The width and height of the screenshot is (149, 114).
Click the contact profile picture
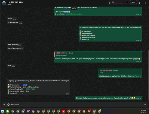[4, 3]
